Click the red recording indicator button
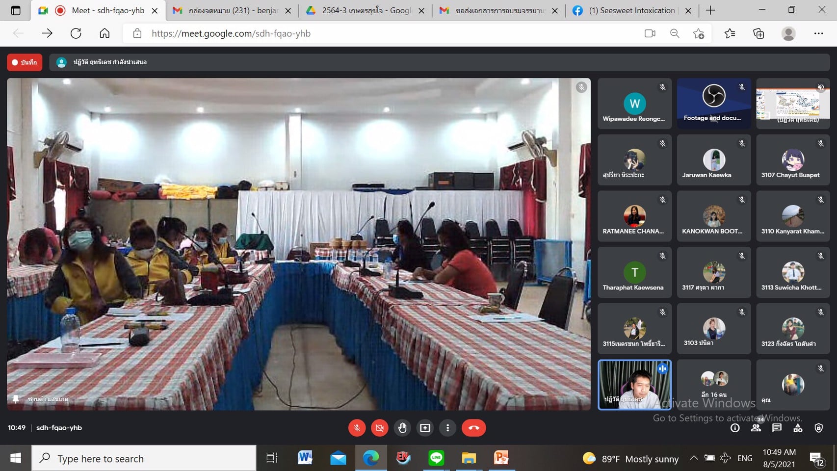This screenshot has height=471, width=837. click(25, 62)
